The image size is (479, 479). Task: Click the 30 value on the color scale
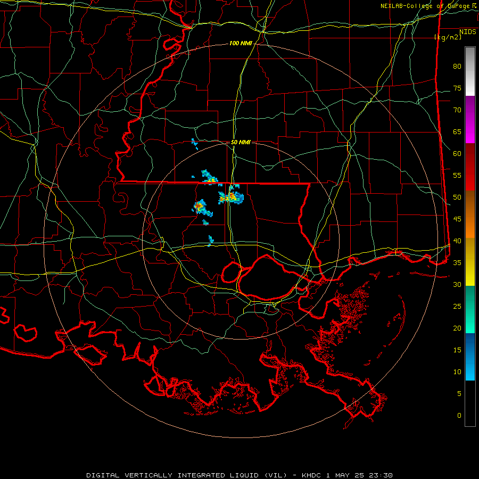coord(457,285)
